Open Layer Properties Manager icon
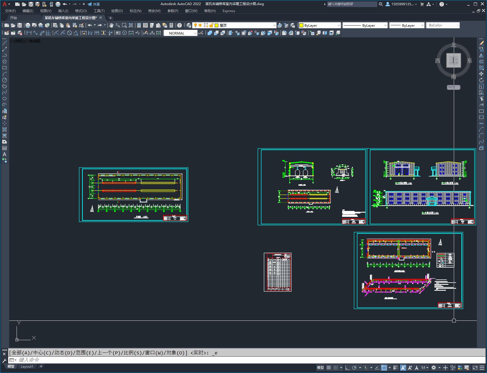 click(x=189, y=25)
